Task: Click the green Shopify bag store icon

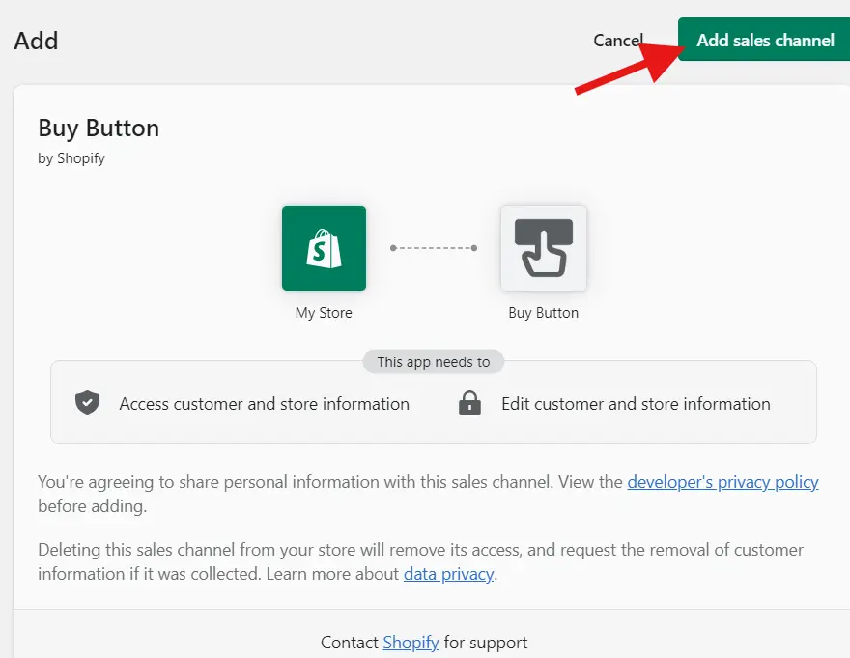Action: coord(324,248)
